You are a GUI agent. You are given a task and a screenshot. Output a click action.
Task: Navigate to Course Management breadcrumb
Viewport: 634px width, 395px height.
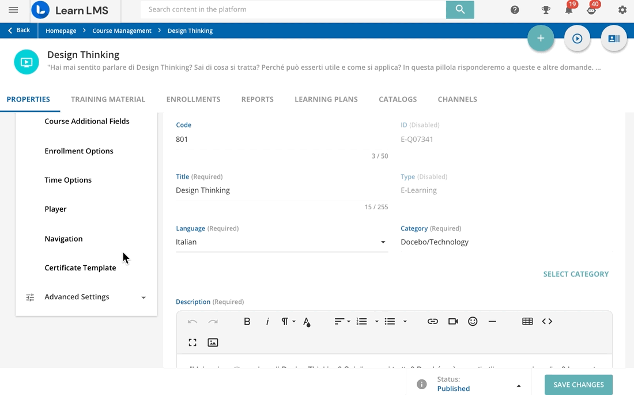coord(122,31)
